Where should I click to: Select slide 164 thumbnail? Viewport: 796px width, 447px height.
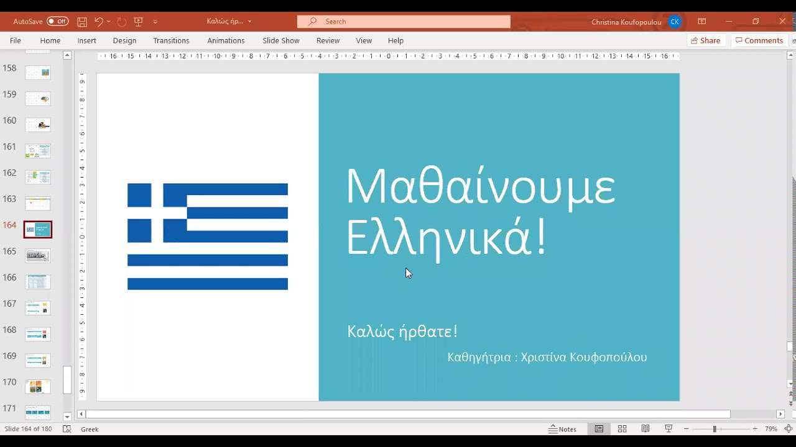(38, 230)
